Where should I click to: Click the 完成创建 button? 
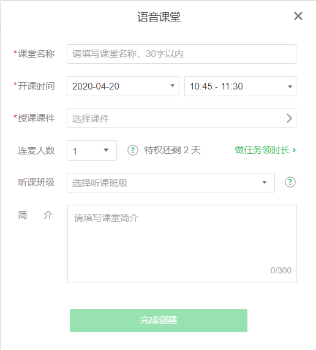(159, 321)
